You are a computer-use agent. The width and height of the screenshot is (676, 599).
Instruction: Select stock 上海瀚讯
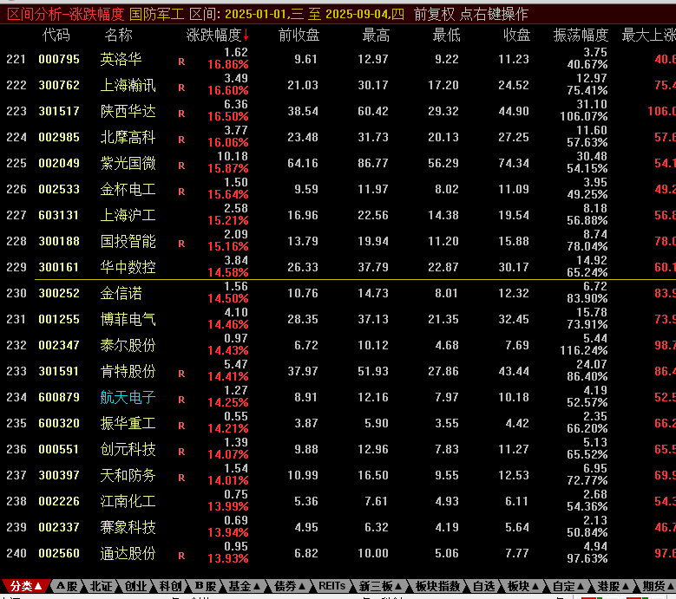[x=128, y=85]
